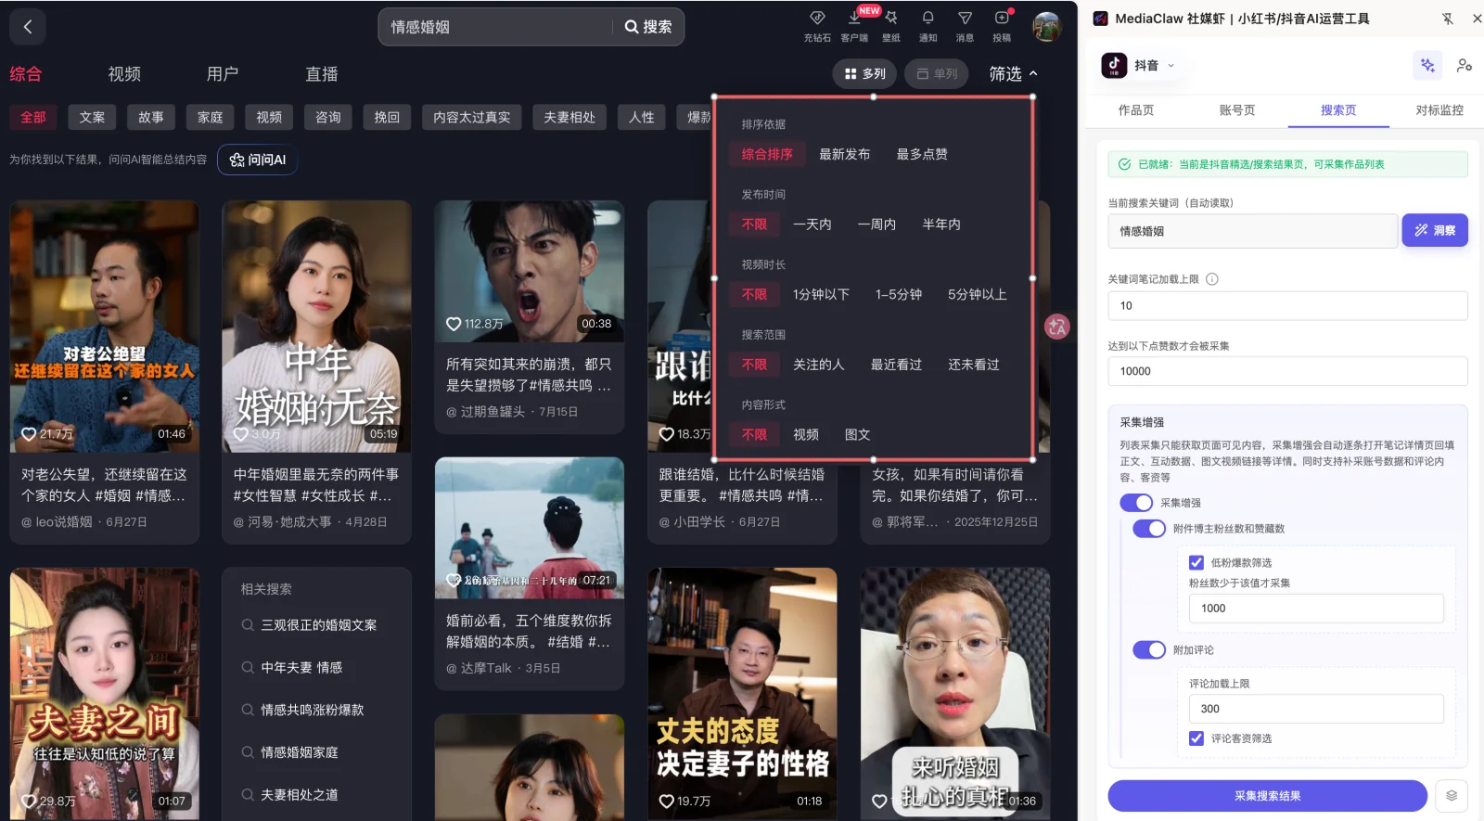Screen dimensions: 1484x821
Task: Select 一周内 publish time filter
Action: (876, 224)
